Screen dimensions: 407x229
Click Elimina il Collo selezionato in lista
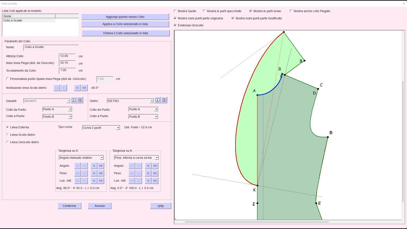tap(126, 33)
